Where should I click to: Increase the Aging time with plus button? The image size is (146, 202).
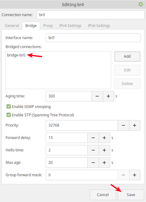108,96
